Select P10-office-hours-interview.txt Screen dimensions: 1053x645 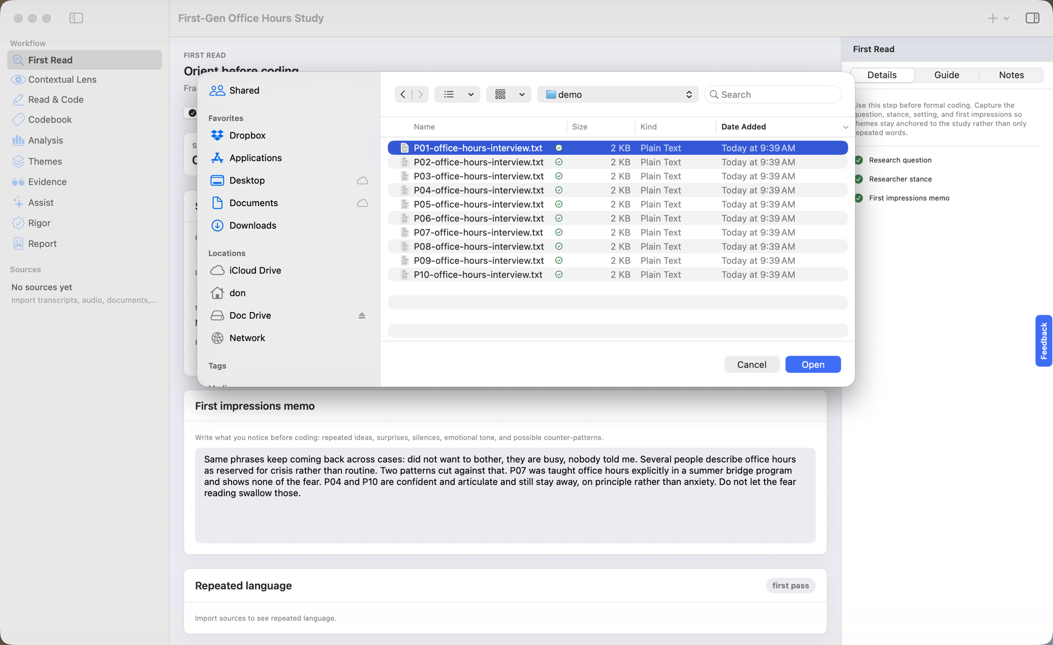coord(618,275)
